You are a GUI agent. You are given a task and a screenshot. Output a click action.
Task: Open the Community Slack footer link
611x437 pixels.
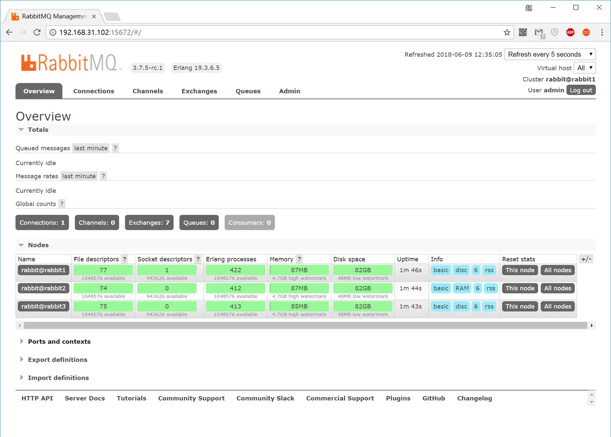[265, 398]
